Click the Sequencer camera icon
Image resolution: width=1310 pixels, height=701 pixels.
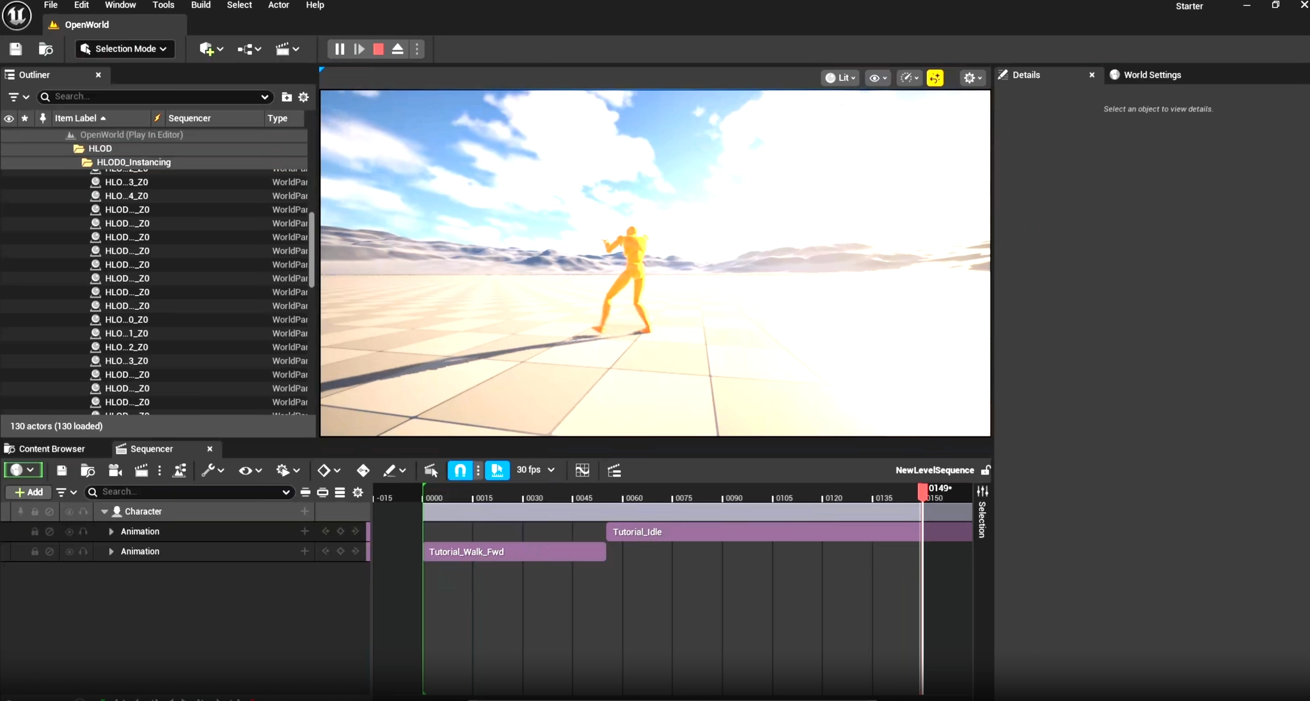[115, 471]
